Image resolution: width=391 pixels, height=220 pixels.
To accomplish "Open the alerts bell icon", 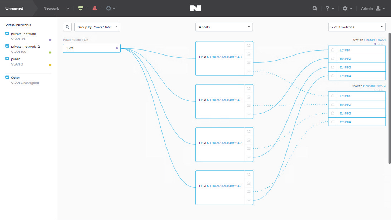I will (95, 8).
